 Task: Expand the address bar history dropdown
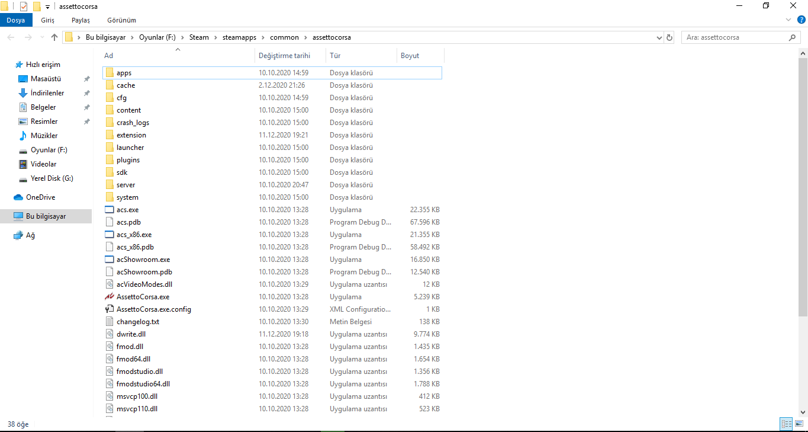[660, 37]
